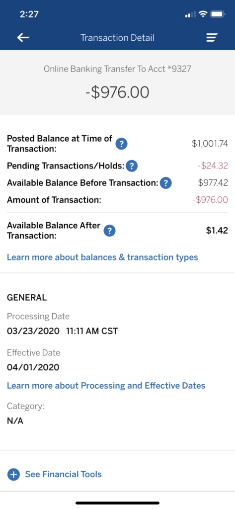
Task: Tap the -$976.00 transaction amount heading
Action: click(117, 92)
